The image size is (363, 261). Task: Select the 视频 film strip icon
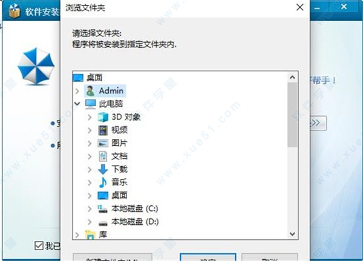click(x=103, y=130)
